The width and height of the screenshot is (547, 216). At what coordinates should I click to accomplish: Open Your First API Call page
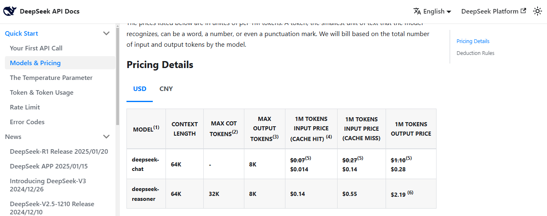[x=36, y=48]
